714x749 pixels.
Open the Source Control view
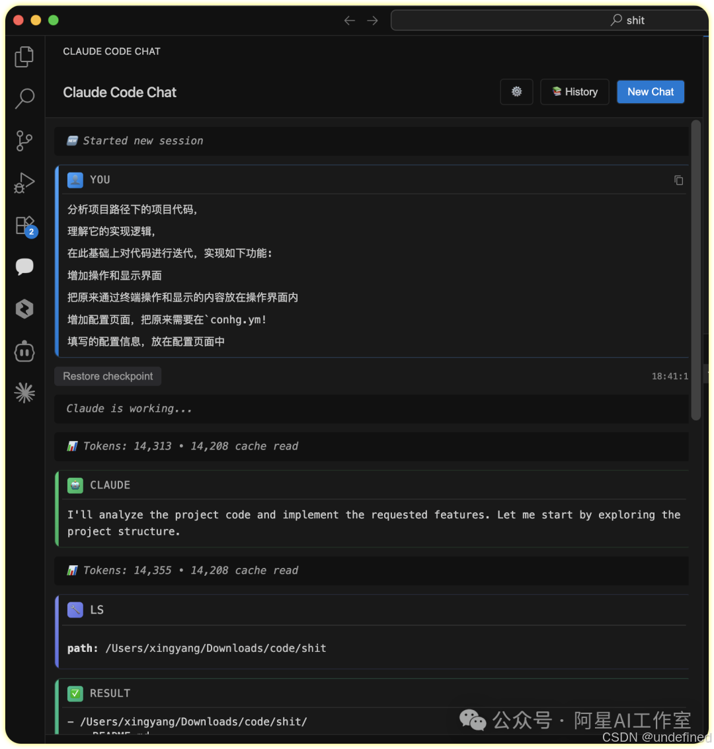tap(24, 141)
